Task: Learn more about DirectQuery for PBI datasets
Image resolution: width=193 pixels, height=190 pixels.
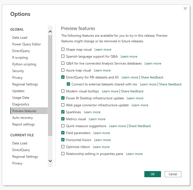Action: pyautogui.click(x=130, y=77)
